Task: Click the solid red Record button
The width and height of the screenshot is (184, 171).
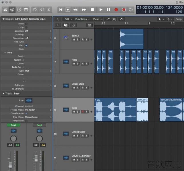Action: (116, 10)
